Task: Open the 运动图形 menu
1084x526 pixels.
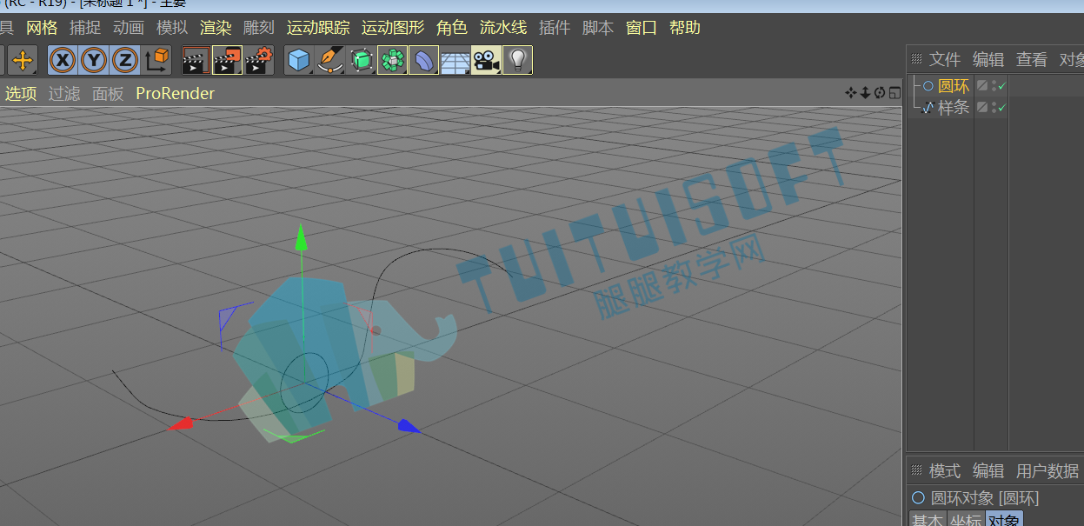Action: tap(393, 28)
